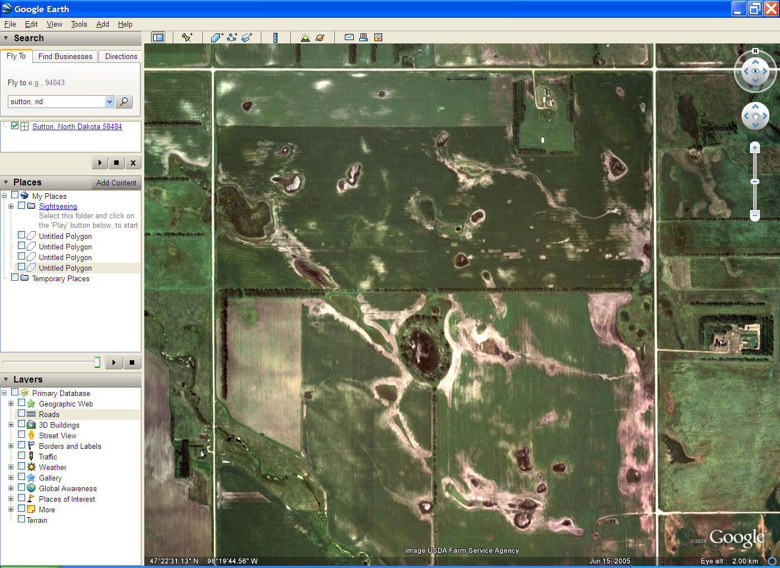780x568 pixels.
Task: Switch to Find Businesses tab
Action: click(65, 56)
